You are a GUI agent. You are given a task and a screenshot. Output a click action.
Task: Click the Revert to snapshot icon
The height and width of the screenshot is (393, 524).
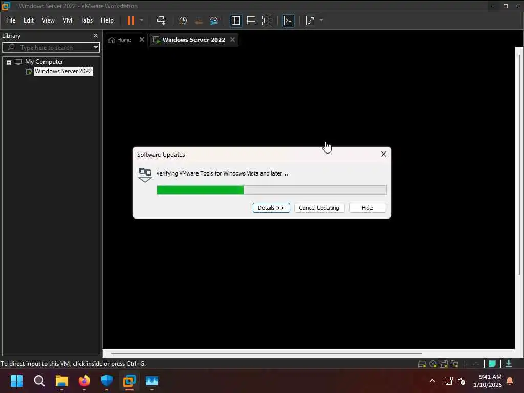199,20
